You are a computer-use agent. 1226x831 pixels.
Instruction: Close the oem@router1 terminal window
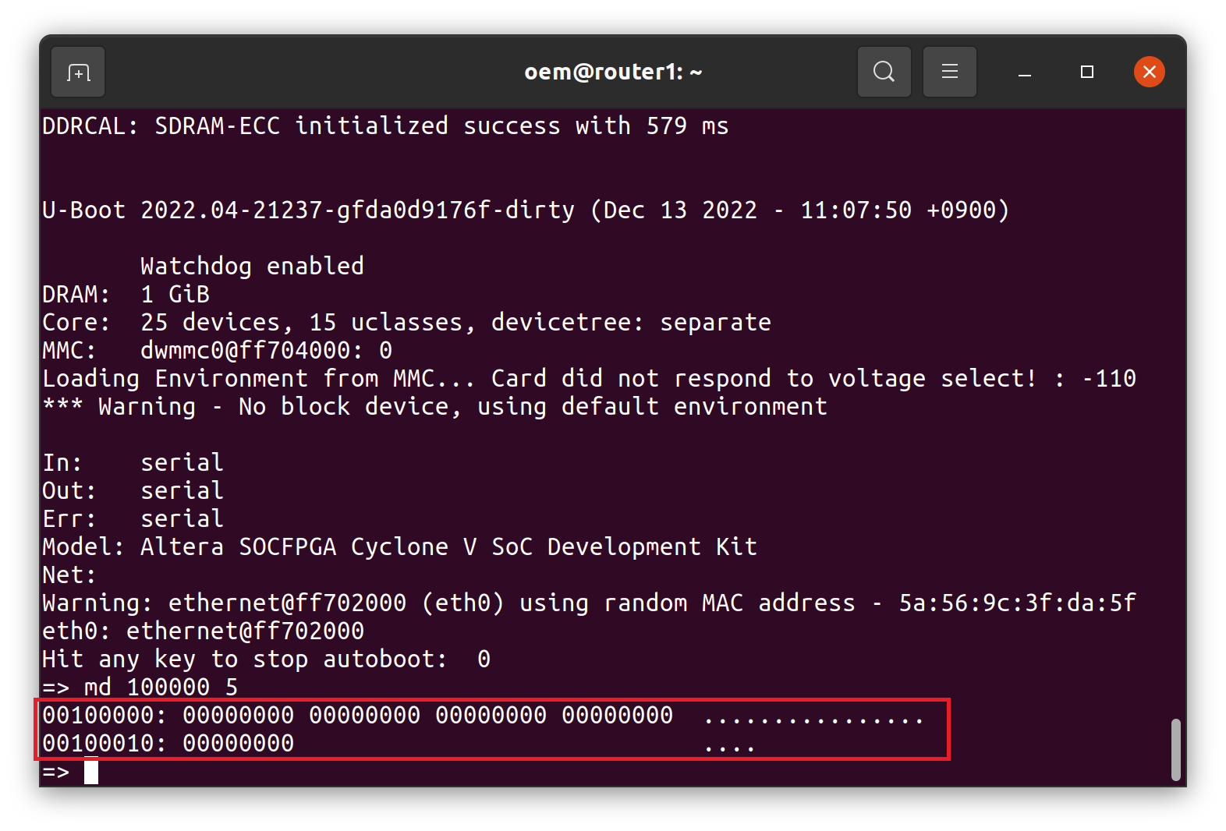[x=1149, y=72]
